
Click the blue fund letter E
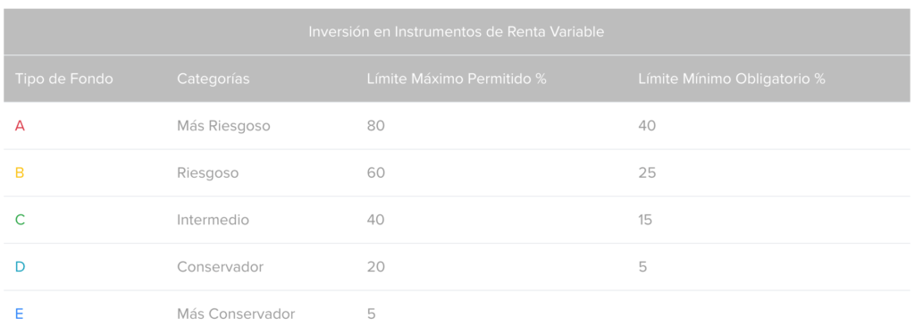(20, 314)
